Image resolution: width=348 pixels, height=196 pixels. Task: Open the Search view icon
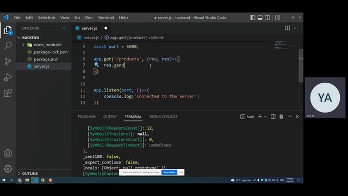click(8, 46)
